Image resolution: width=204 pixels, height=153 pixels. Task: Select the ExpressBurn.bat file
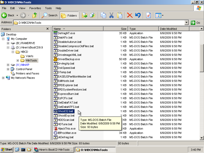tap(68, 94)
